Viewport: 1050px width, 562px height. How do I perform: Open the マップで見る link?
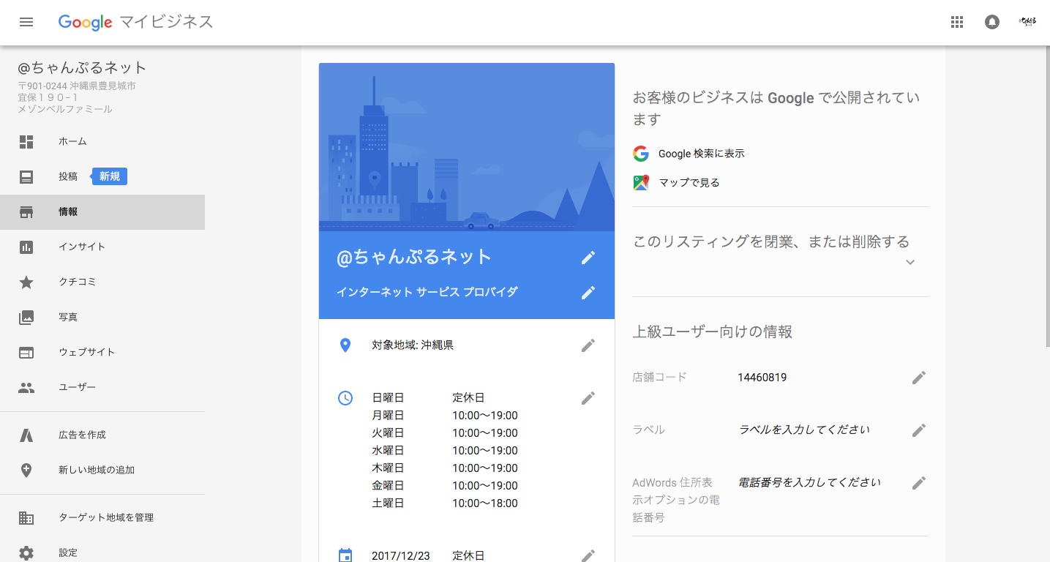(689, 183)
